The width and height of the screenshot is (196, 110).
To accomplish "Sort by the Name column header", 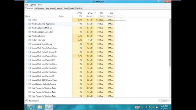I will pyautogui.click(x=28, y=16).
